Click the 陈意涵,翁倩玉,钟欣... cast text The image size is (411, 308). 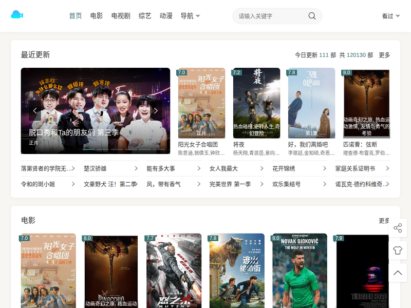[x=201, y=153]
